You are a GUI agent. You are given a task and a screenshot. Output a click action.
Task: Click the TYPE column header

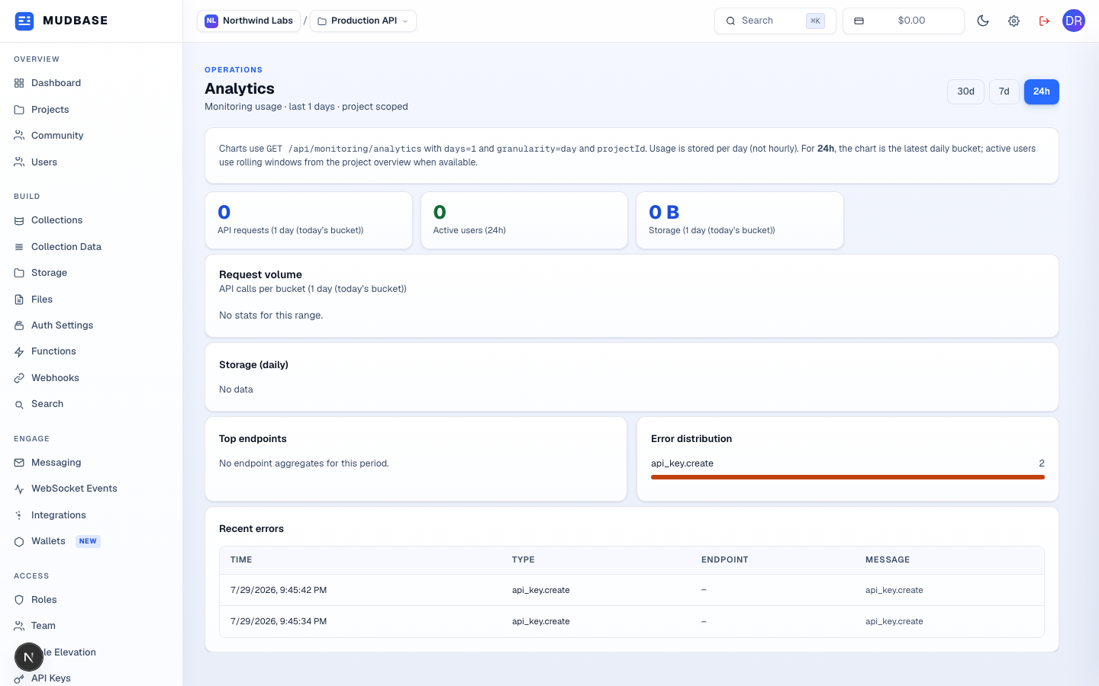tap(524, 559)
